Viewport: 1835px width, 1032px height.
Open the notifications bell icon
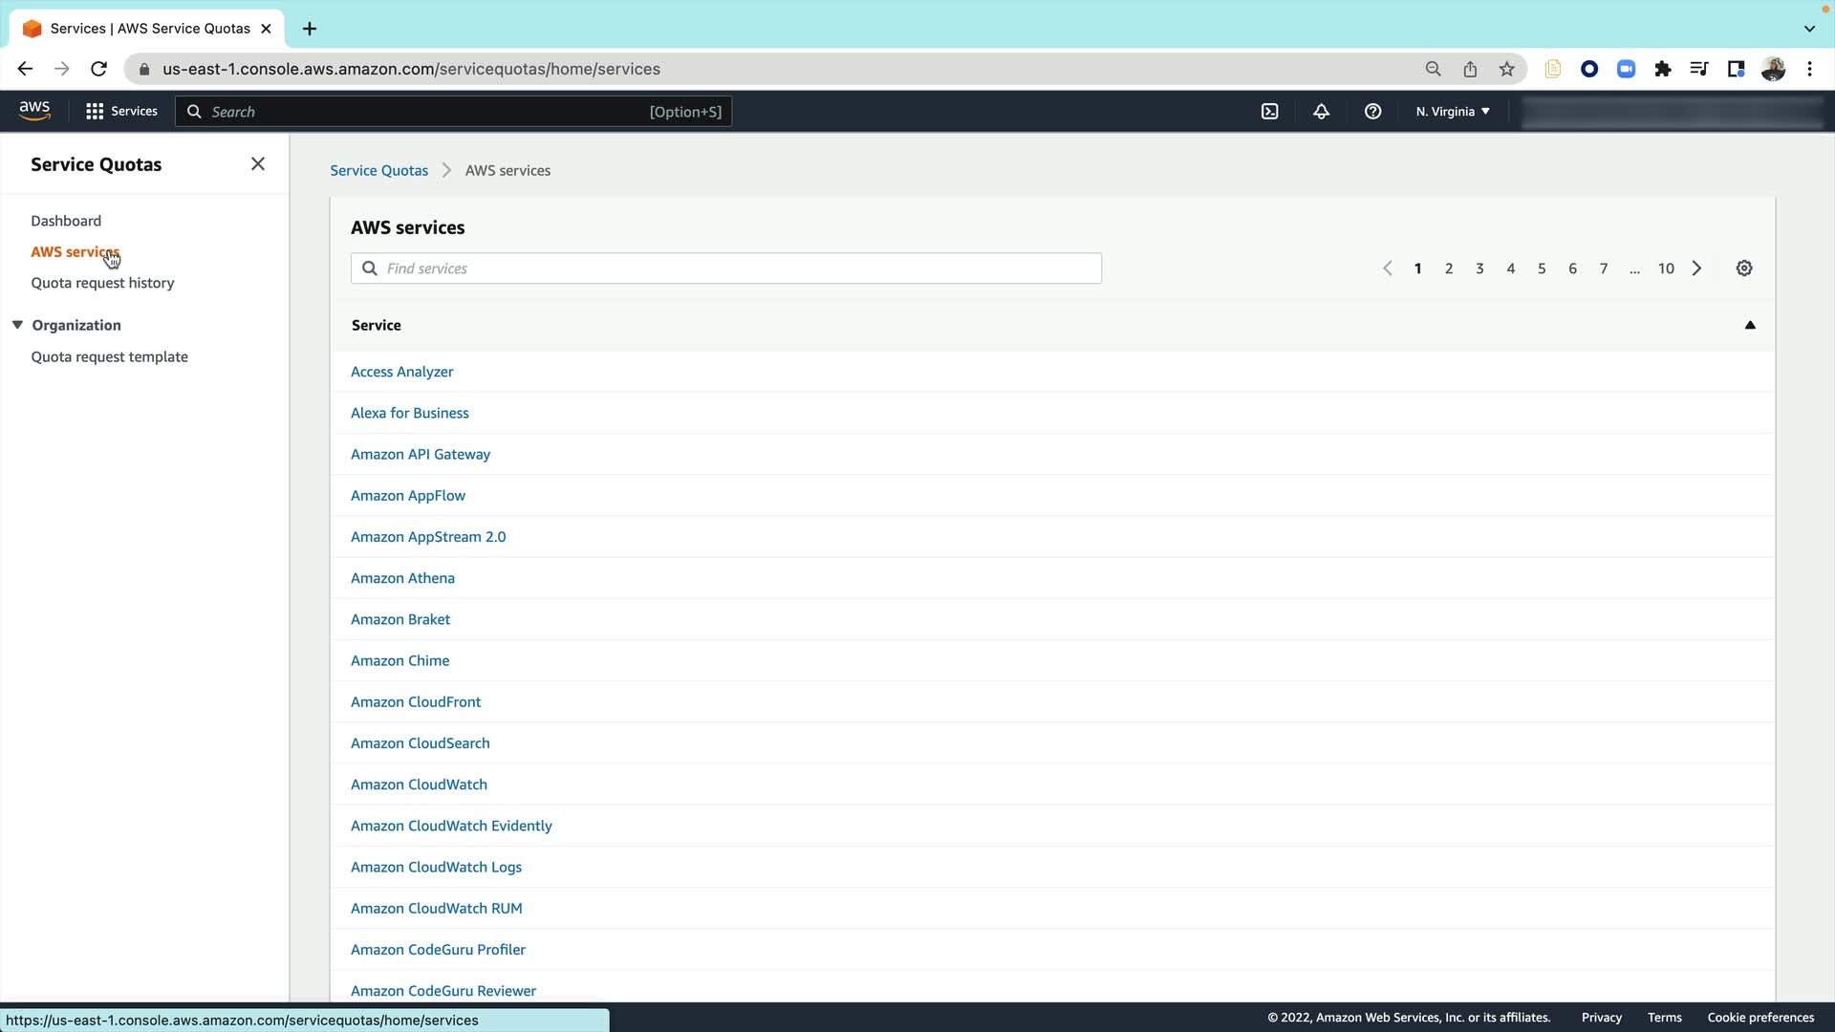[1321, 112]
